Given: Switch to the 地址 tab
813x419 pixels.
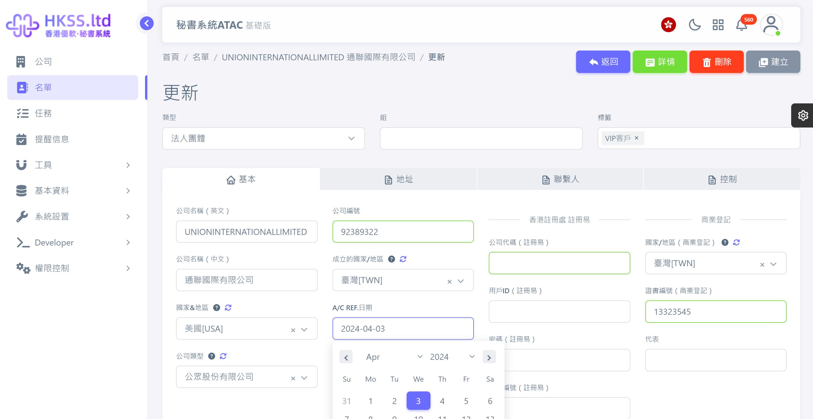Looking at the screenshot, I should tap(399, 179).
